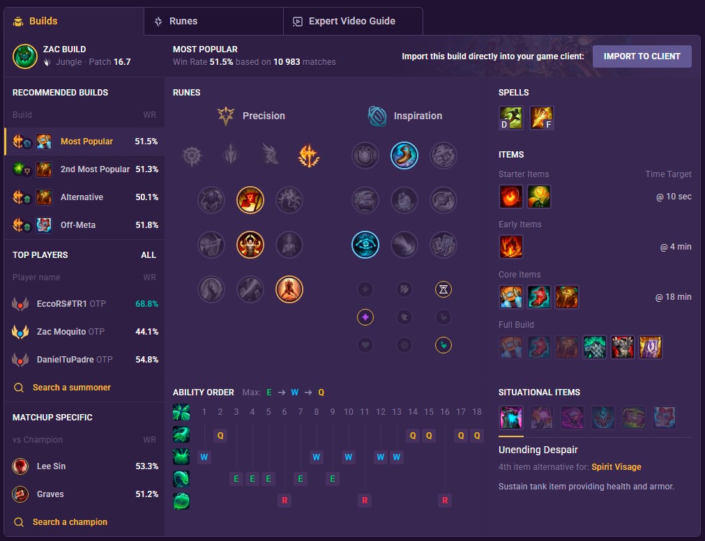Image resolution: width=705 pixels, height=541 pixels.
Task: Click the Smite spell icon on F
Action: point(541,118)
